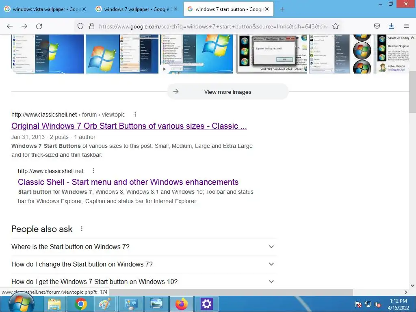
Task: Go back to the previous page
Action: click(x=10, y=26)
